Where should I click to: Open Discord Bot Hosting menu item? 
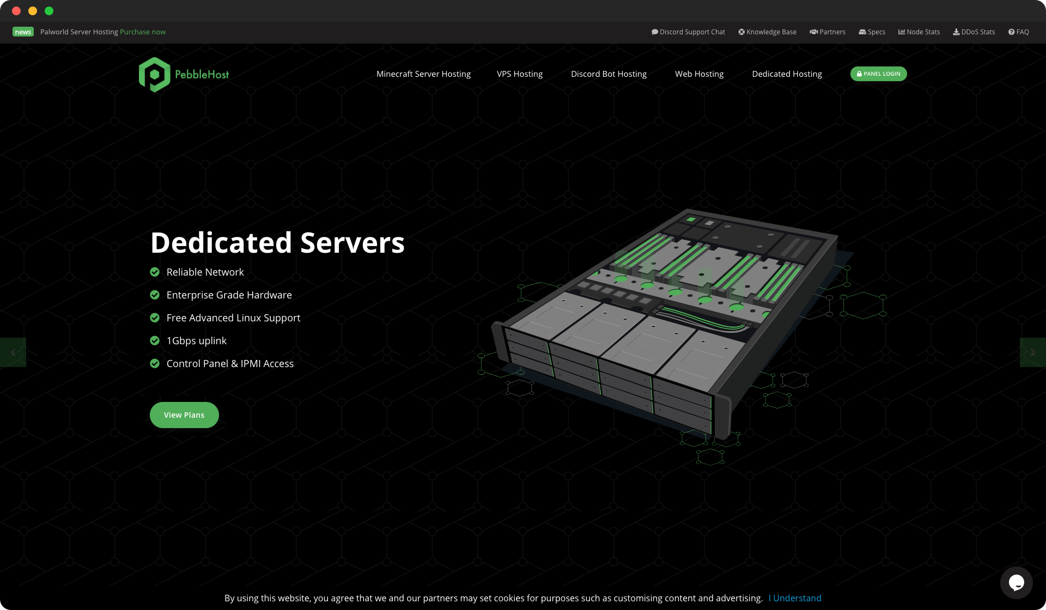(x=609, y=74)
